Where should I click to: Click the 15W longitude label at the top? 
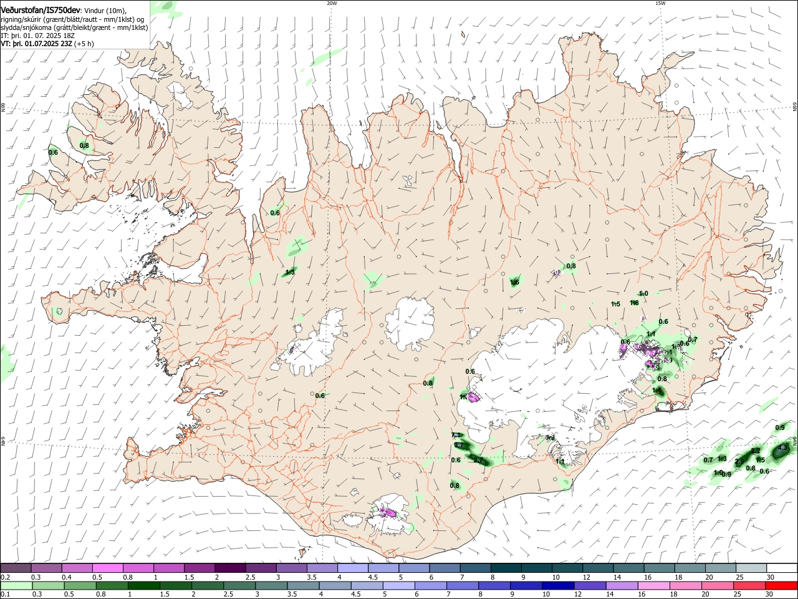tap(660, 3)
